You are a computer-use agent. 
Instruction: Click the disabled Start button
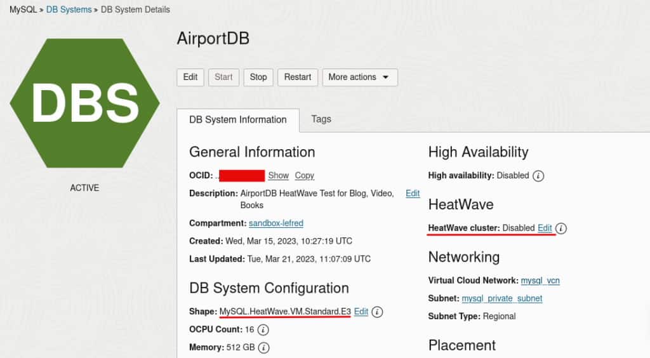click(223, 77)
